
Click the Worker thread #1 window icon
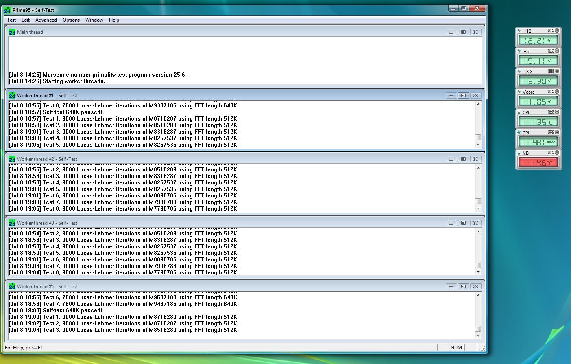[x=12, y=95]
